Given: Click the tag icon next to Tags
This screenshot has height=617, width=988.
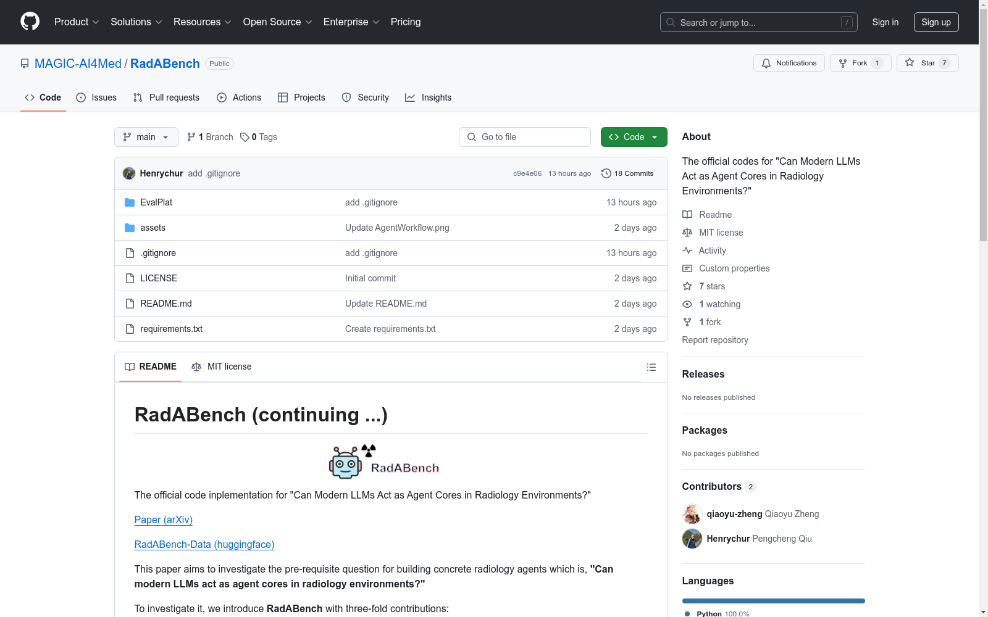Looking at the screenshot, I should pyautogui.click(x=245, y=137).
